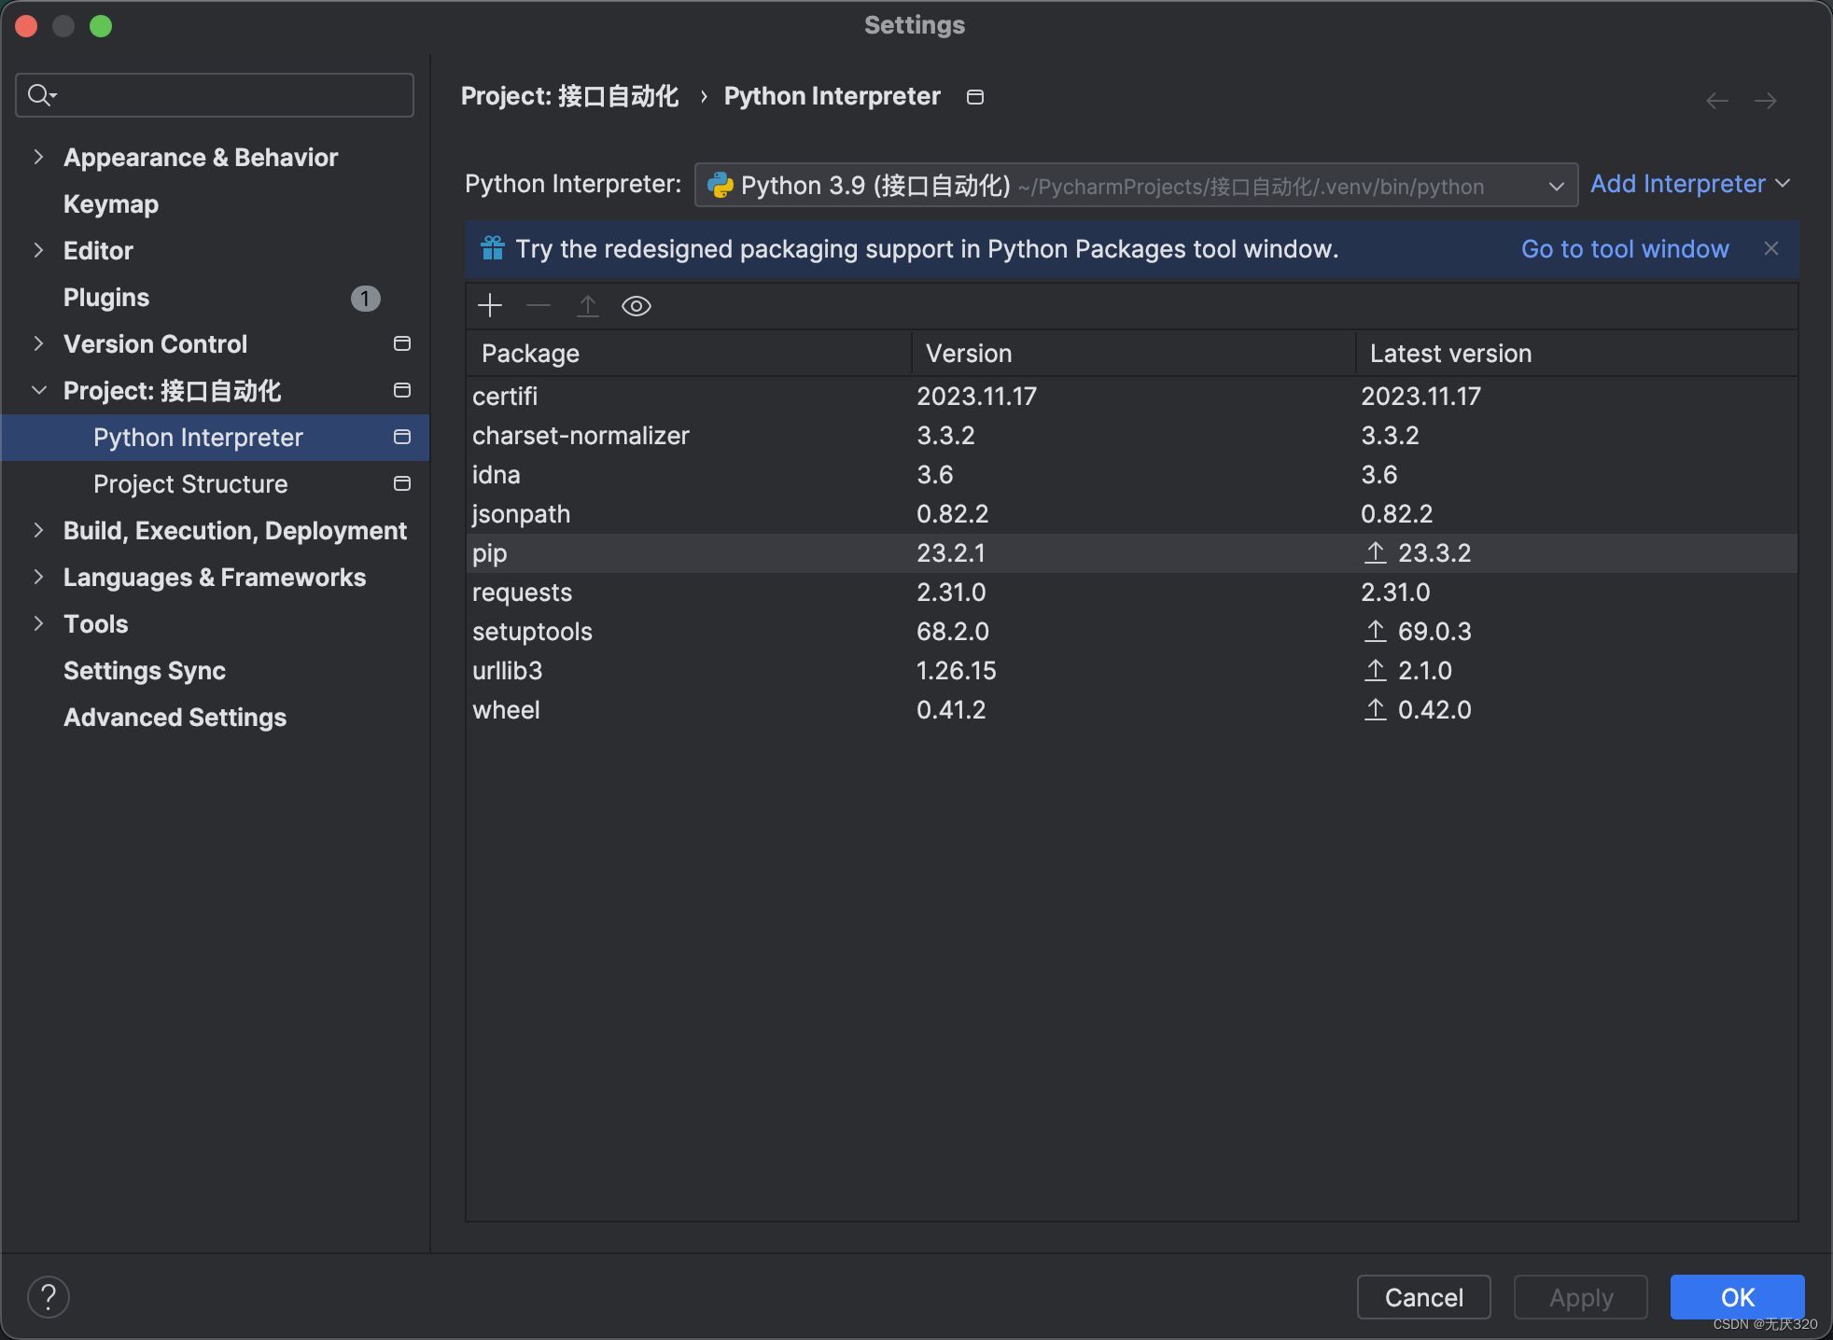
Task: Open Add Interpreter dropdown menu
Action: [x=1689, y=184]
